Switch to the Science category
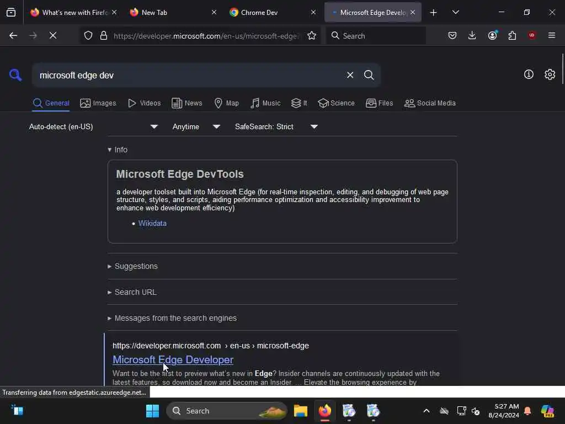The height and width of the screenshot is (424, 565). click(336, 103)
